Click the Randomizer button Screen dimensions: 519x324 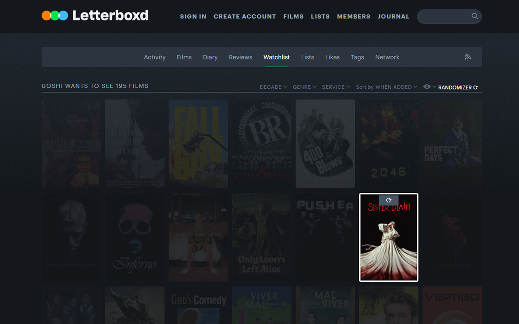point(458,87)
